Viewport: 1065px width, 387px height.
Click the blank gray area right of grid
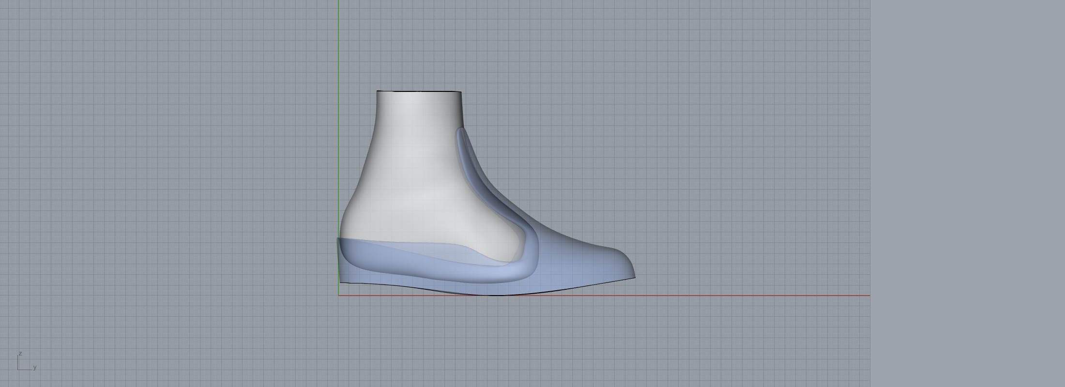click(968, 193)
